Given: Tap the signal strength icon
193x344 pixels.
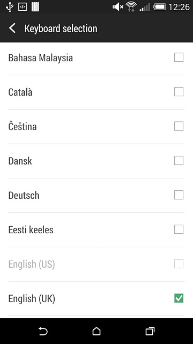Looking at the screenshot, I should coord(145,7).
